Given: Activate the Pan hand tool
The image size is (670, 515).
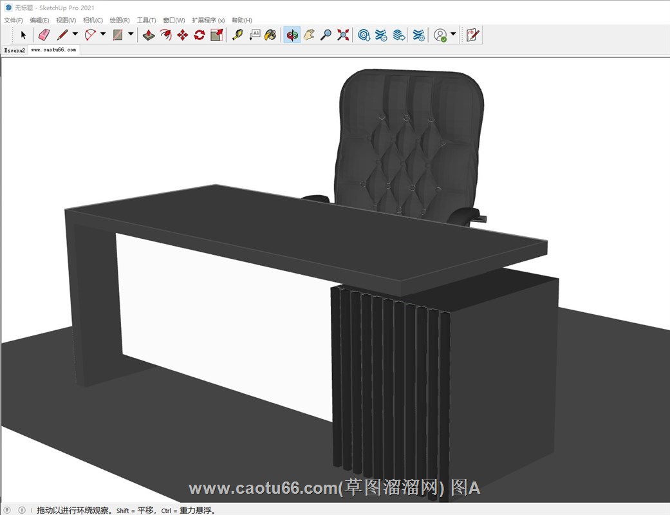Looking at the screenshot, I should 310,35.
